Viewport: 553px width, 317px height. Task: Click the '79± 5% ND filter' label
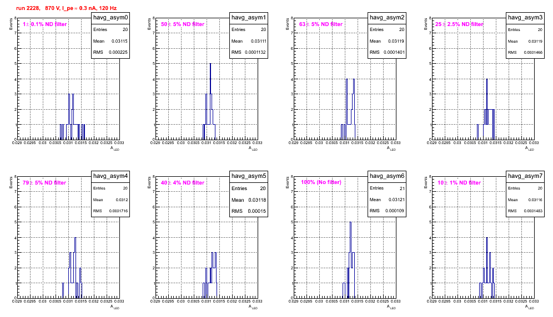click(44, 183)
